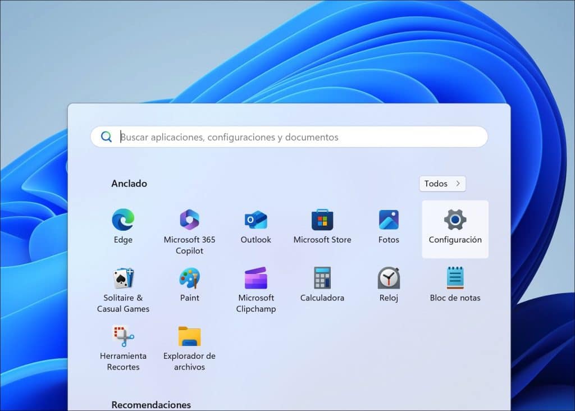The image size is (575, 411).
Task: Show all apps with Todos button
Action: click(x=442, y=184)
